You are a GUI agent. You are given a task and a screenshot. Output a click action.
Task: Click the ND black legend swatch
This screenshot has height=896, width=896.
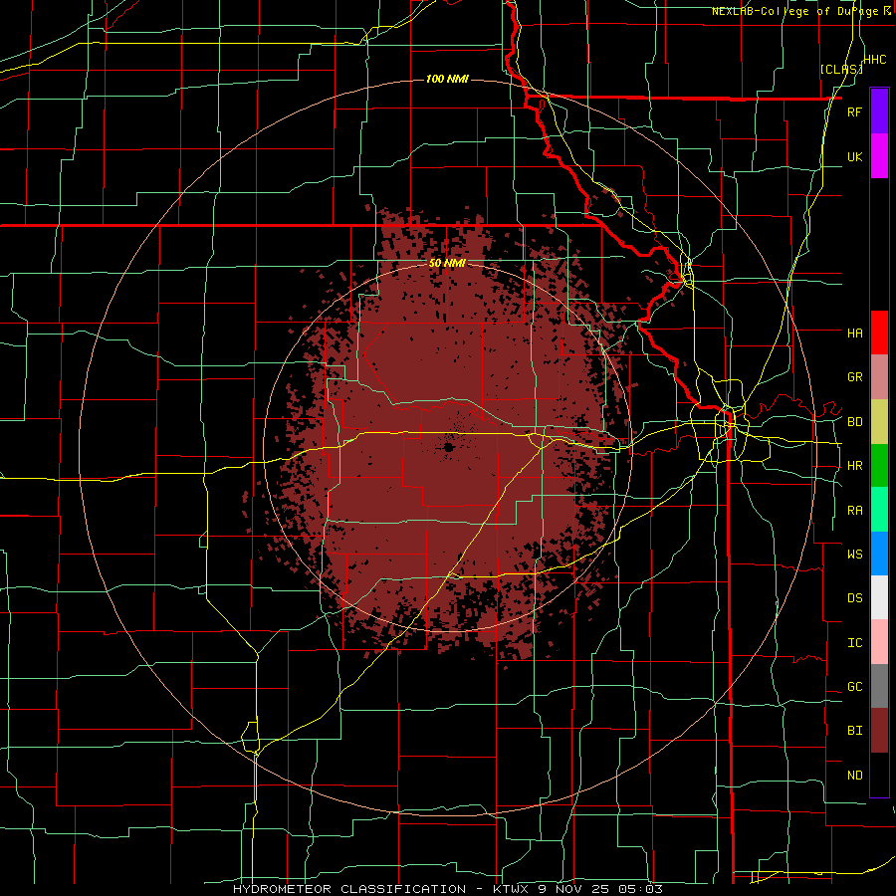879,775
